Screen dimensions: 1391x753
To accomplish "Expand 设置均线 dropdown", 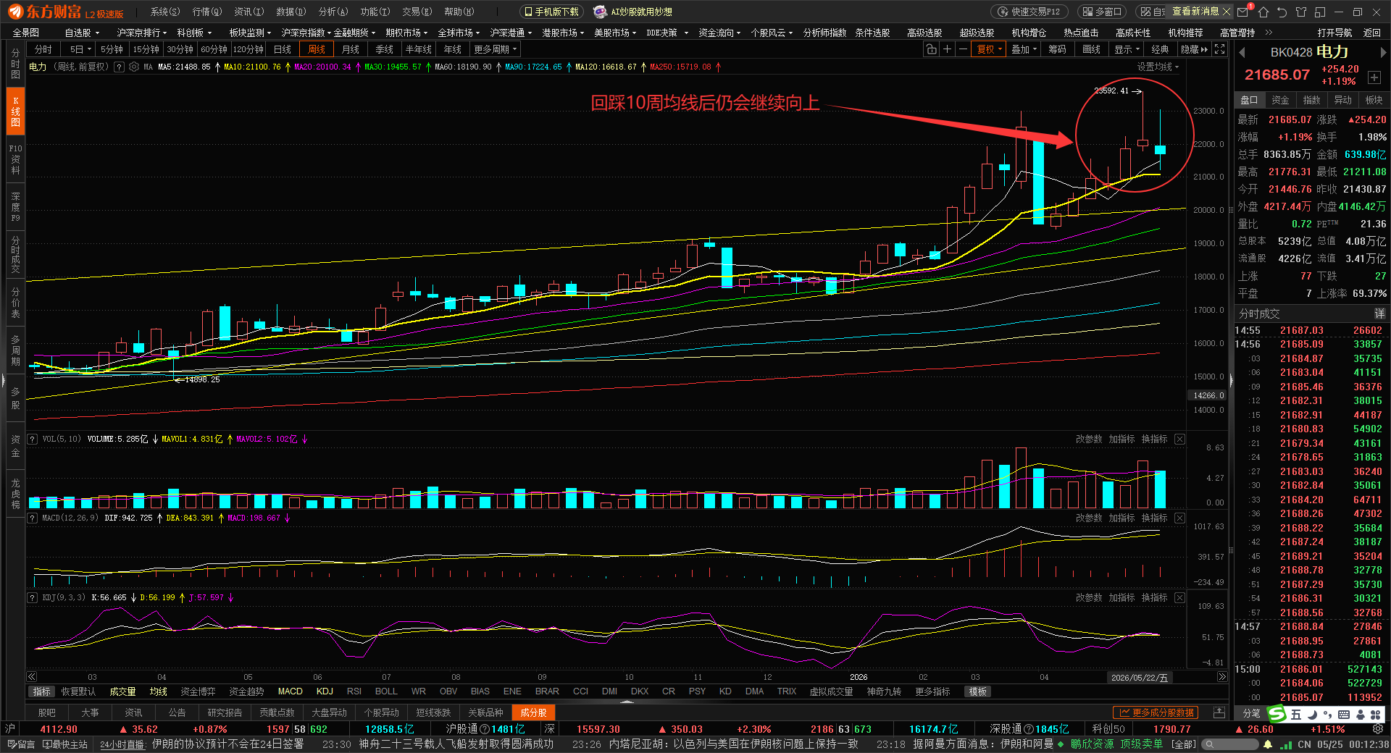I will click(x=1158, y=67).
